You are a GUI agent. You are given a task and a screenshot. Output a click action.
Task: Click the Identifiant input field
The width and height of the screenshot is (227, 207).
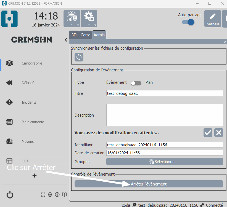[165, 145]
